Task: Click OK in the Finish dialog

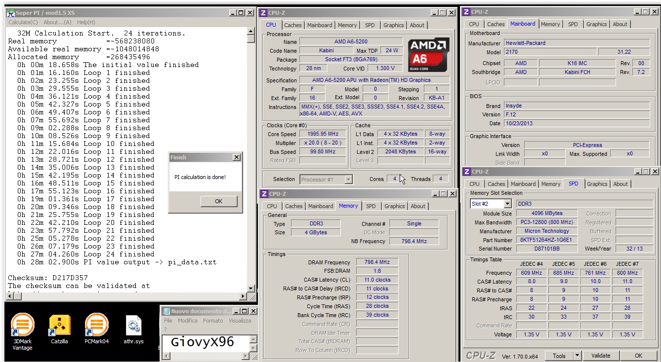Action: tap(219, 201)
